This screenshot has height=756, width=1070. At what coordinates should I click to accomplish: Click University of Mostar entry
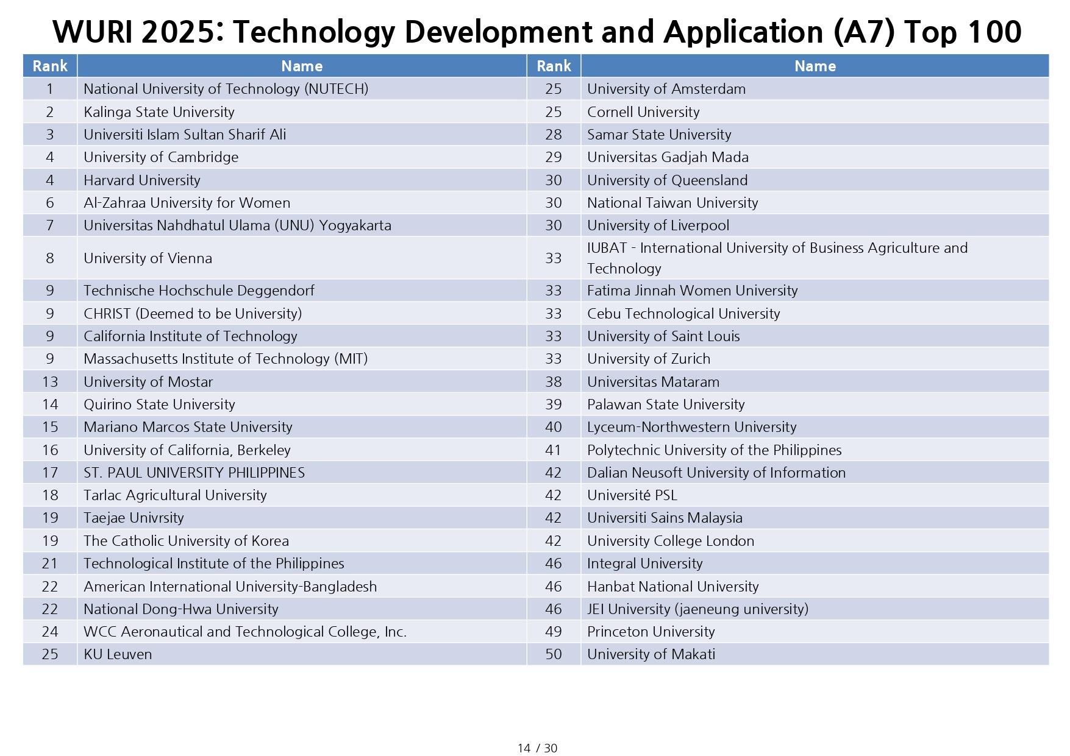coord(148,382)
